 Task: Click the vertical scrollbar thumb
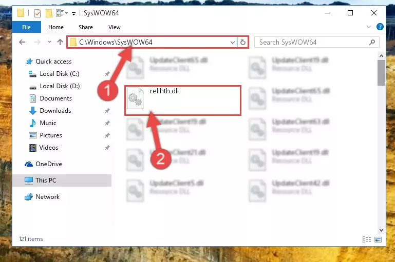pos(381,73)
